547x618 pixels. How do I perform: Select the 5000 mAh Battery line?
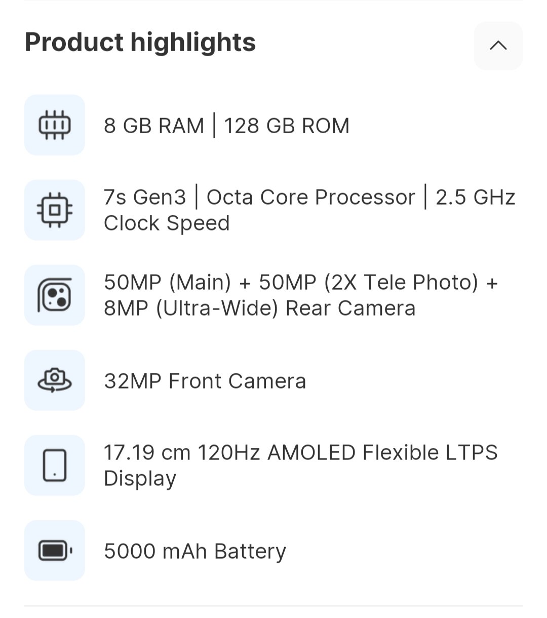pyautogui.click(x=195, y=551)
